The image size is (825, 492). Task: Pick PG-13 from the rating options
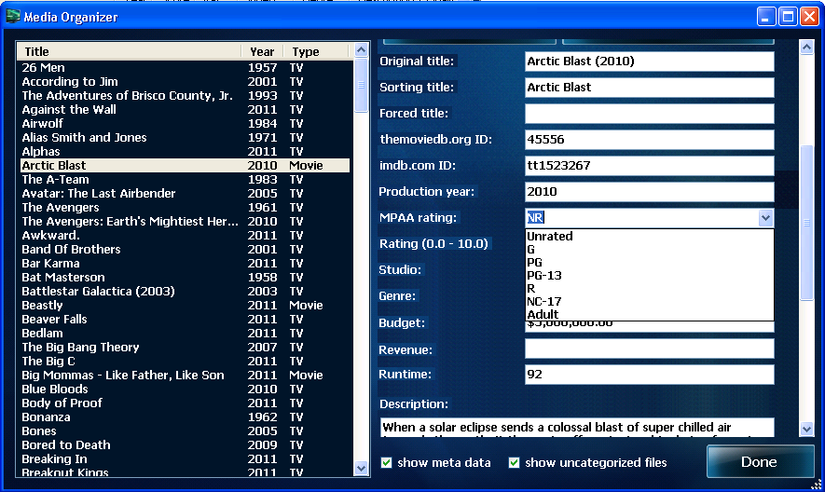tap(650, 275)
